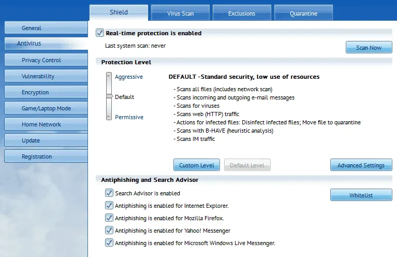Image resolution: width=397 pixels, height=257 pixels.
Task: Click the Default Level button
Action: (x=247, y=165)
